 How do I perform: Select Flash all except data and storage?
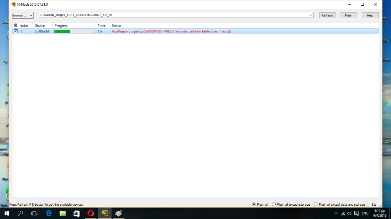click(x=339, y=204)
